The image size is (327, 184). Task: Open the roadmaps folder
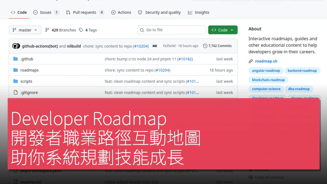29,70
